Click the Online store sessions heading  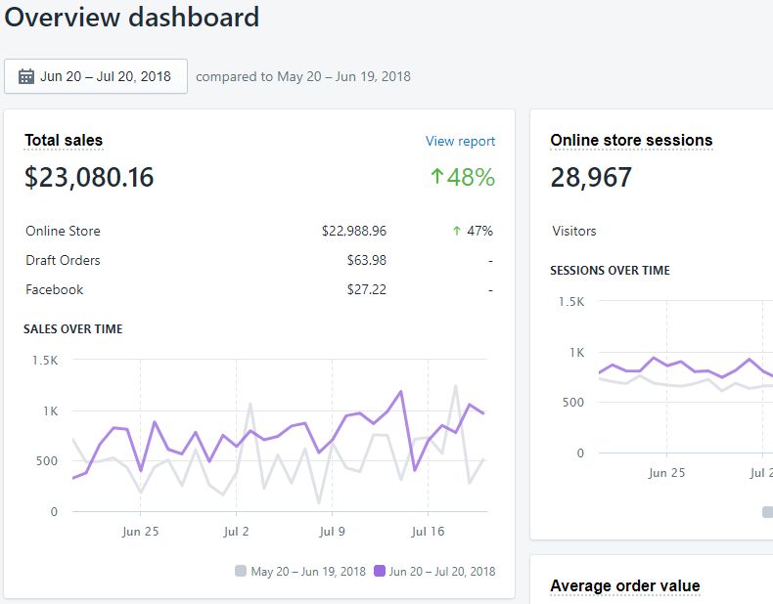click(631, 141)
